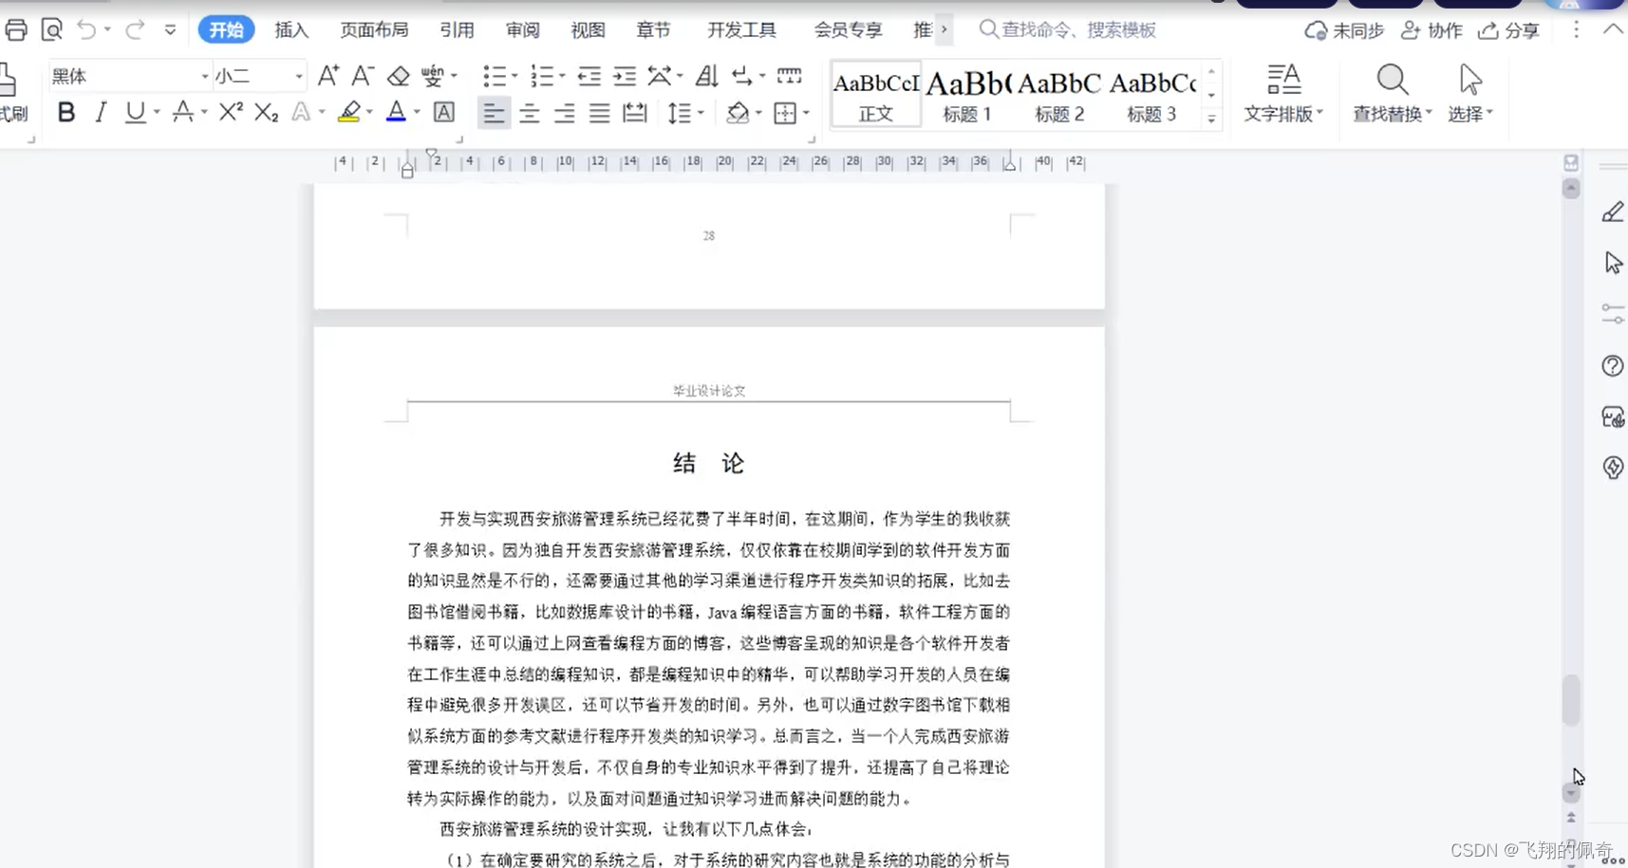The width and height of the screenshot is (1628, 868).
Task: Click the 分享 share button
Action: click(x=1508, y=30)
